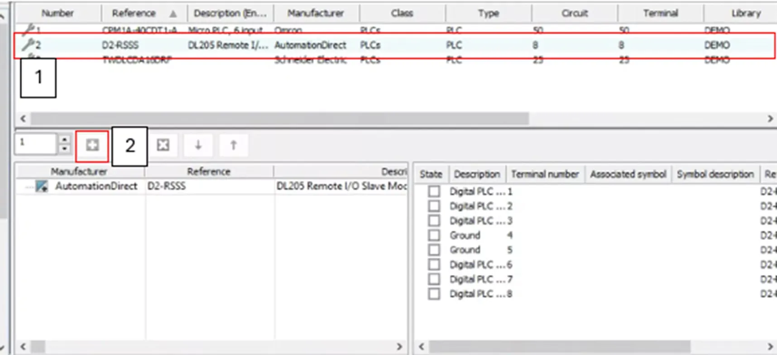Screen dimensions: 777x355
Task: Sort by the Type column header
Action: tap(488, 13)
